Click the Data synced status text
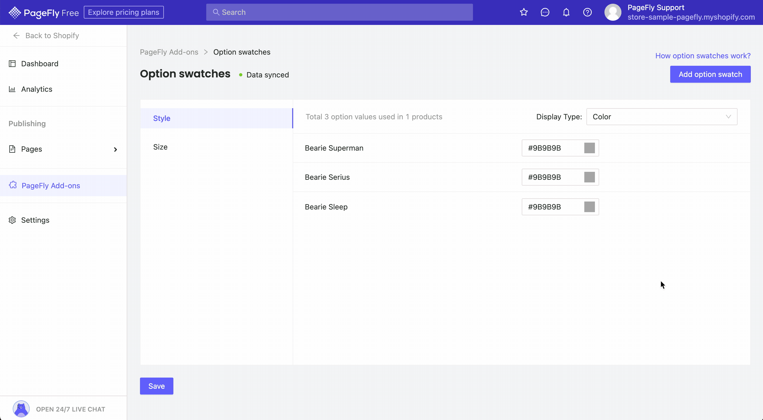Screen dimensions: 763x420 click(268, 75)
